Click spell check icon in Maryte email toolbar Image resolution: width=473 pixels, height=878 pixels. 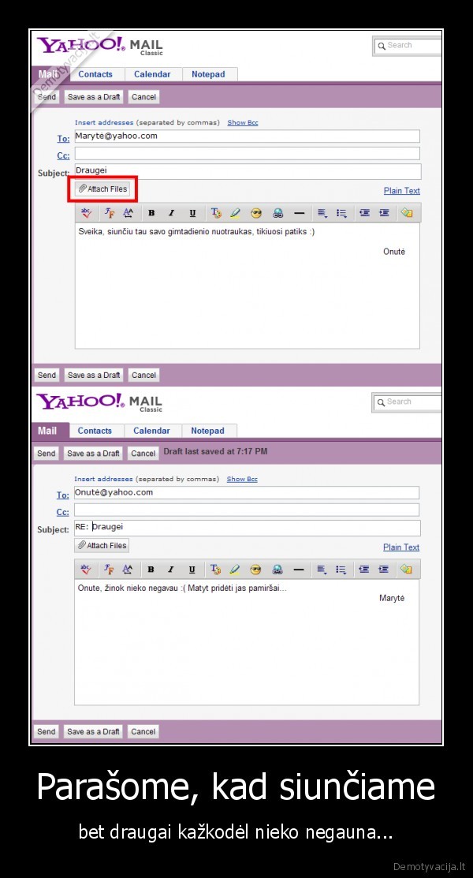coord(86,213)
